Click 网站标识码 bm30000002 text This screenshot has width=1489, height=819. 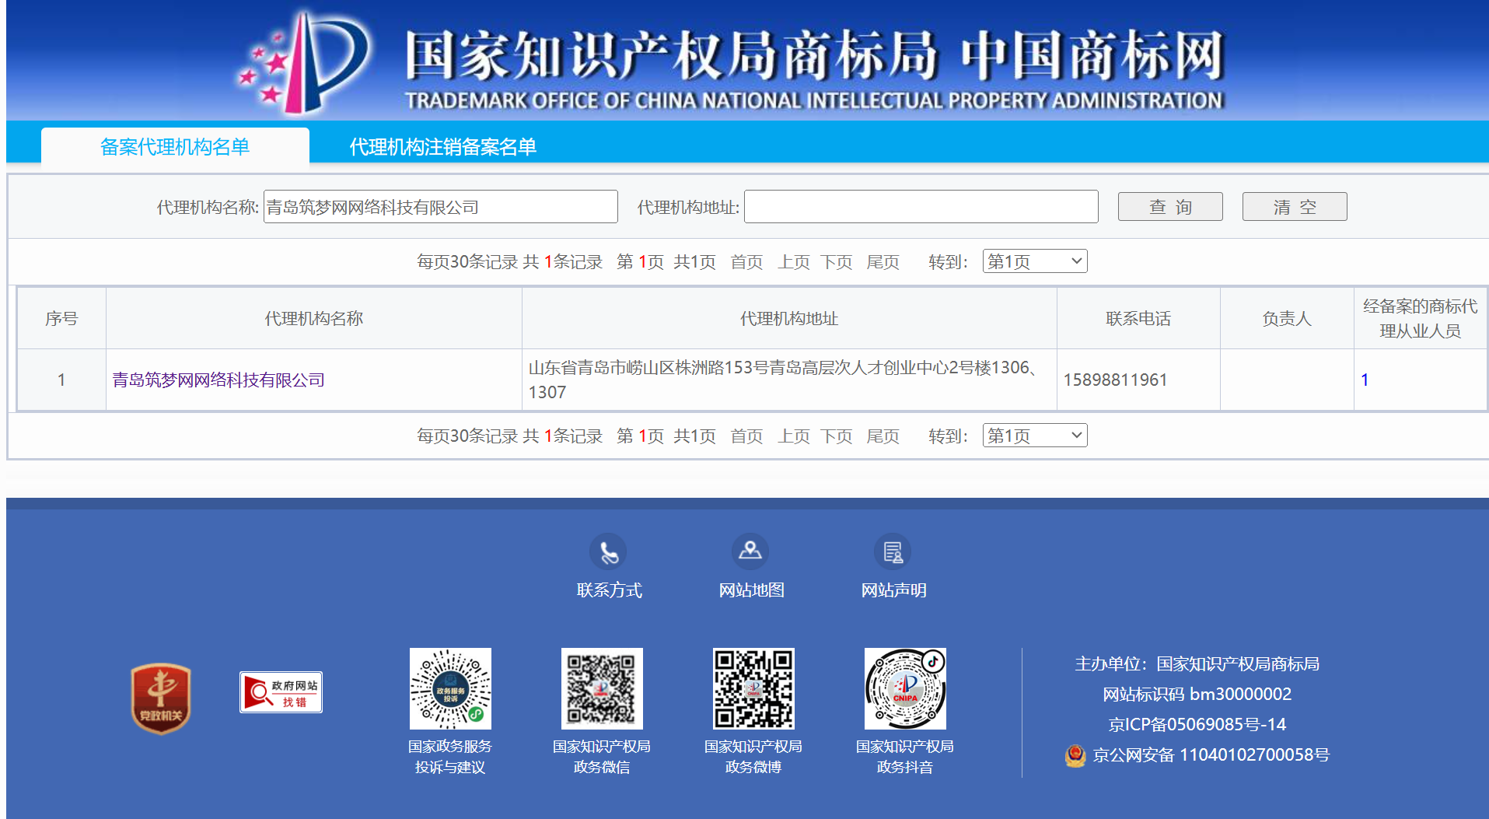[1197, 694]
